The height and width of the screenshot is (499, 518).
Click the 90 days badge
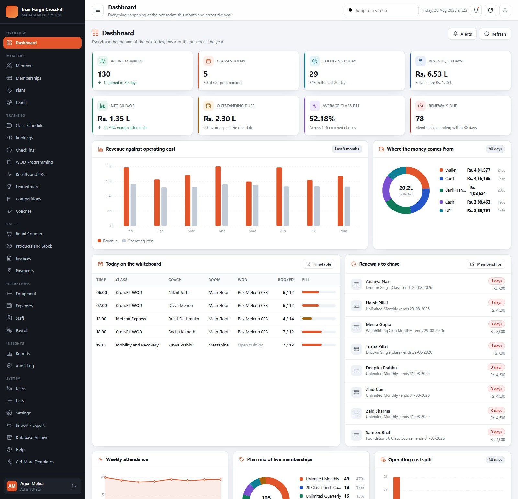click(x=495, y=149)
